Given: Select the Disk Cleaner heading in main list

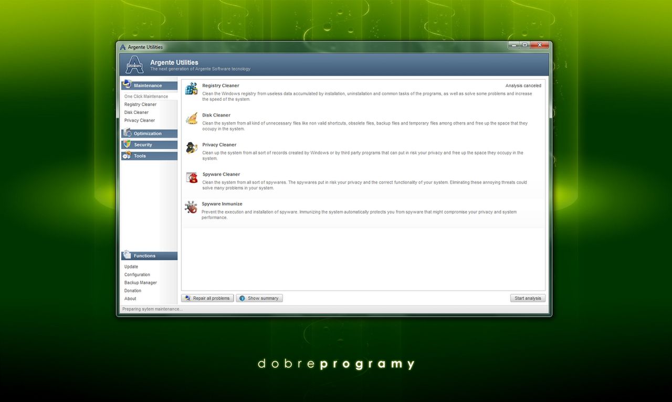Looking at the screenshot, I should click(x=216, y=115).
